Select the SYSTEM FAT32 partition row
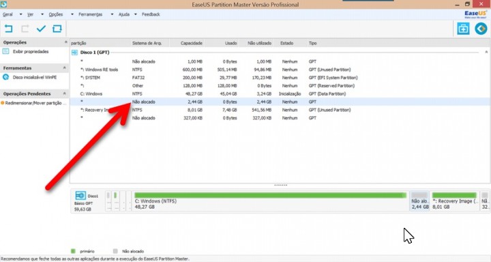The width and height of the screenshot is (491, 262). coord(280,78)
